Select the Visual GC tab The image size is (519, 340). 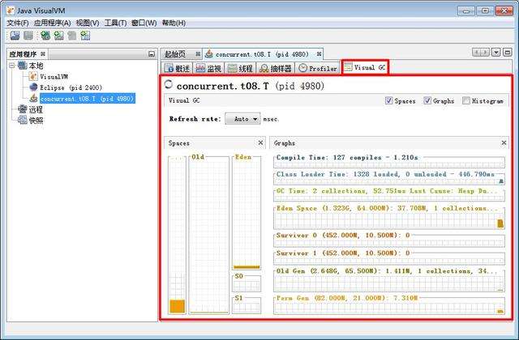point(365,67)
